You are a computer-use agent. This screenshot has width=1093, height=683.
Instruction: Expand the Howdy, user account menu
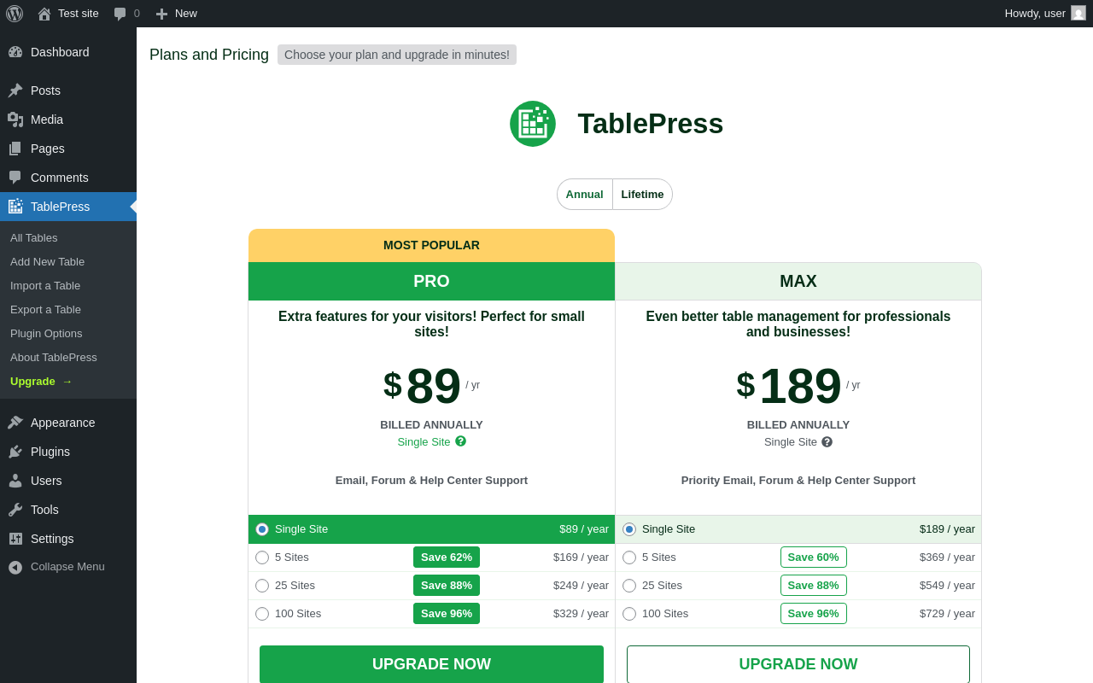click(x=1035, y=14)
